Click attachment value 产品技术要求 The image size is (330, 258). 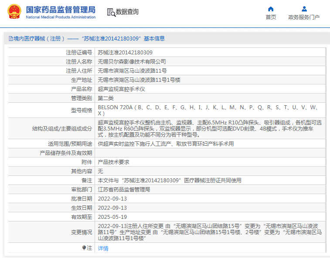113,162
